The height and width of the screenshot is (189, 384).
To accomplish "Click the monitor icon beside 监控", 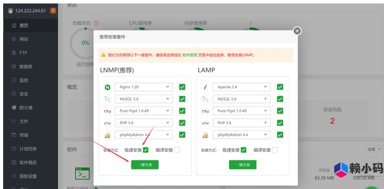I will click(x=14, y=80).
